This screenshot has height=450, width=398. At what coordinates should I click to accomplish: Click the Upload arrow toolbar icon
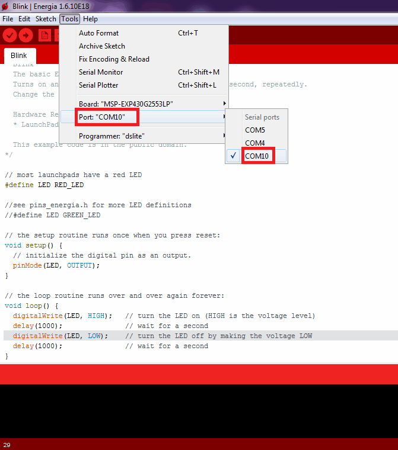[x=26, y=36]
